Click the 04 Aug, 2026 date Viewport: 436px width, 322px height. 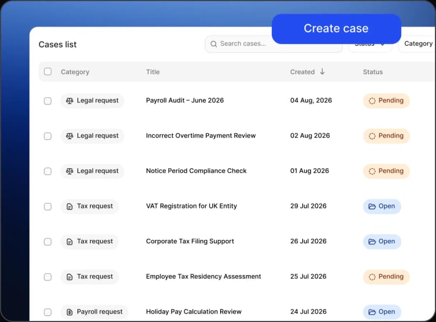pyautogui.click(x=311, y=100)
